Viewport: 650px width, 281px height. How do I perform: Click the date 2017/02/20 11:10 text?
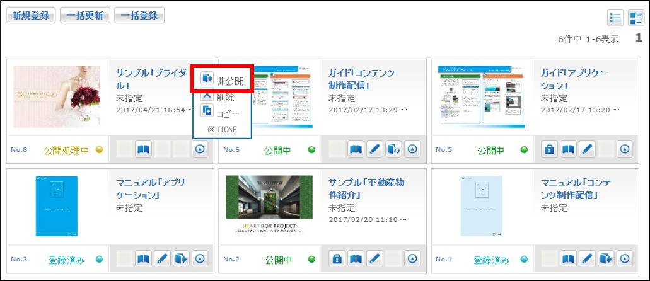368,219
